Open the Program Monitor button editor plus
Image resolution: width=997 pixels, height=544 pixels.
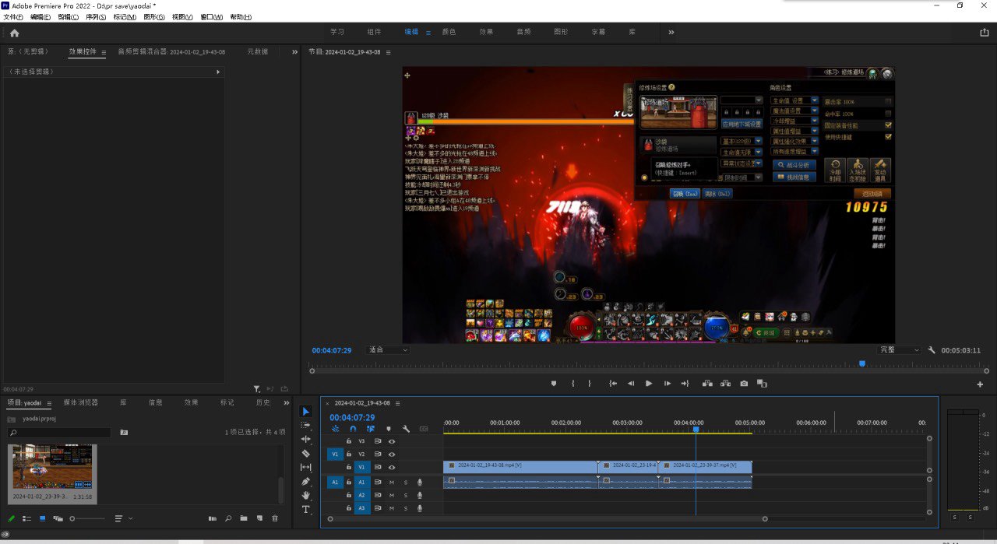(x=980, y=384)
